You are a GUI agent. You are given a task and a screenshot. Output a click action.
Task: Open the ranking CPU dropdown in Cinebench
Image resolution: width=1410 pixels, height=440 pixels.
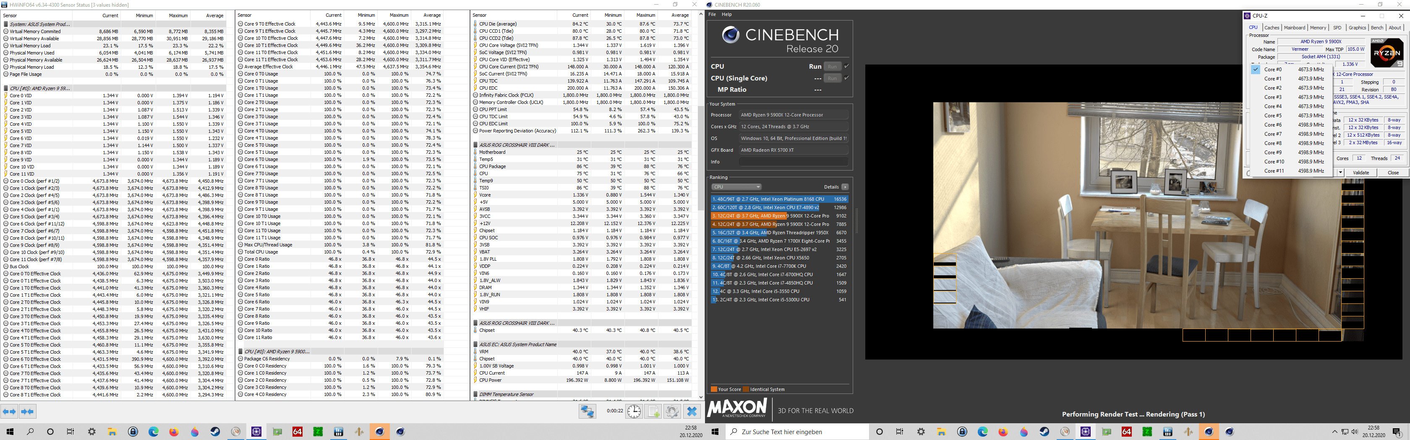click(736, 187)
